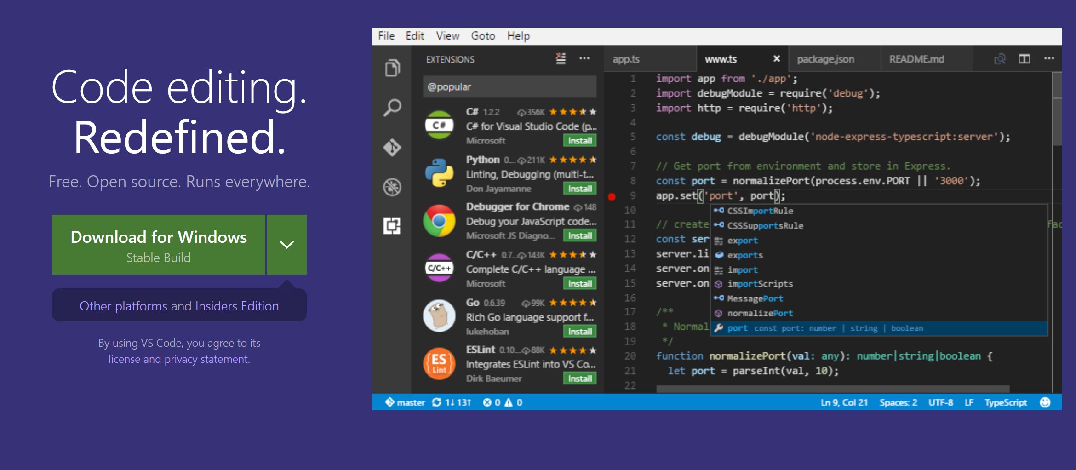The width and height of the screenshot is (1076, 470).
Task: Open the Search magnifier in activity bar
Action: click(x=392, y=108)
